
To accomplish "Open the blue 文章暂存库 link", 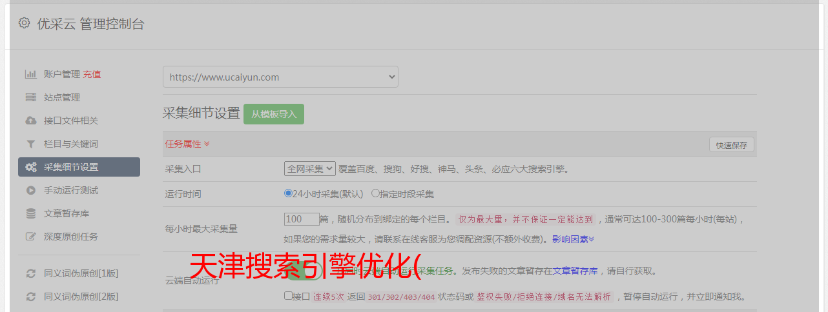I will click(x=575, y=271).
